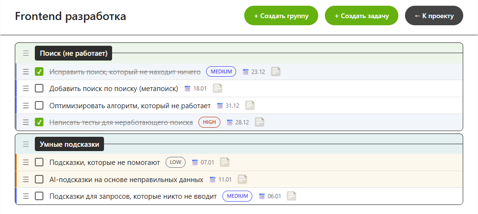Viewport: 478px width, 214px height.
Task: Click the date text 28.12
Action: (242, 122)
